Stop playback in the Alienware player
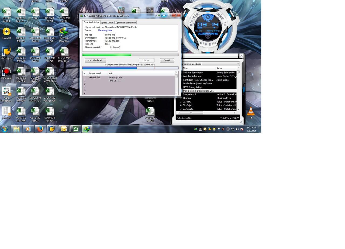The width and height of the screenshot is (345, 249). tap(206, 44)
